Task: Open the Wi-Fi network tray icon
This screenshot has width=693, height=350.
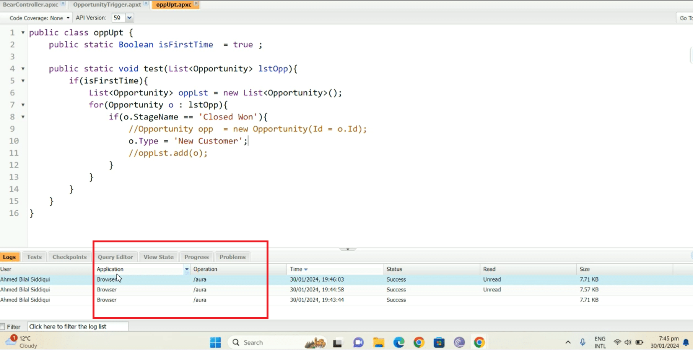Action: coord(617,342)
